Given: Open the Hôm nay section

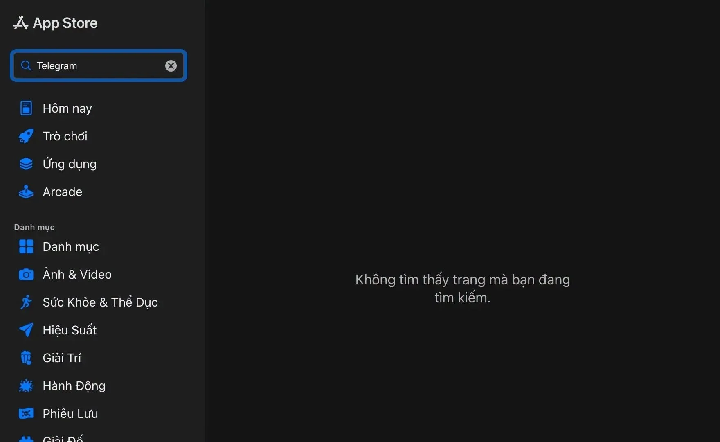Looking at the screenshot, I should coord(67,108).
